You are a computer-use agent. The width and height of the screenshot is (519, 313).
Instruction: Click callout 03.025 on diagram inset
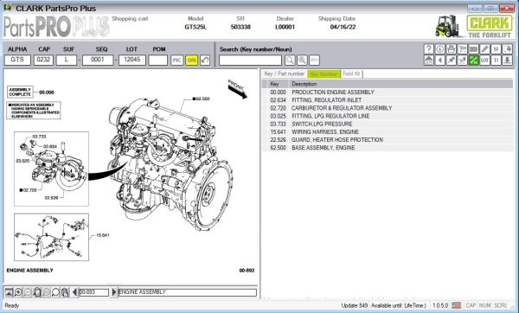tap(22, 161)
